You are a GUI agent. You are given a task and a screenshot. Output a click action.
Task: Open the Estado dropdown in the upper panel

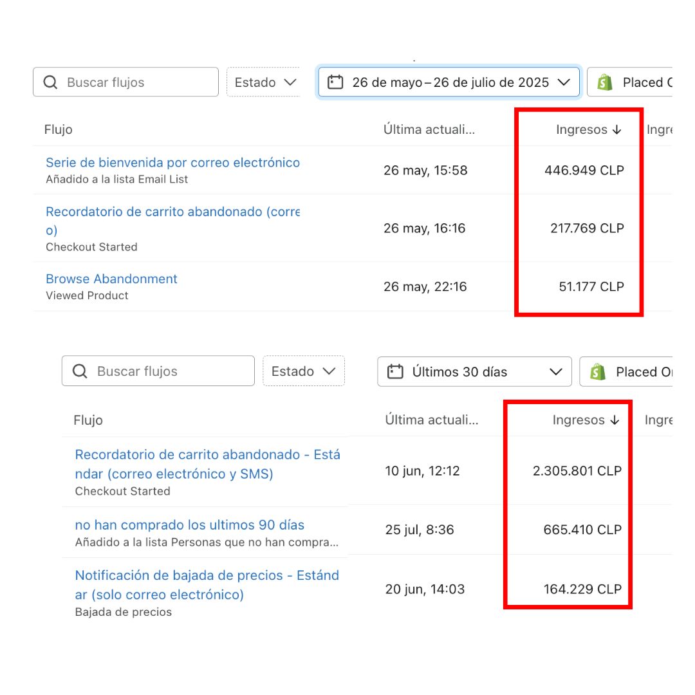click(x=264, y=82)
